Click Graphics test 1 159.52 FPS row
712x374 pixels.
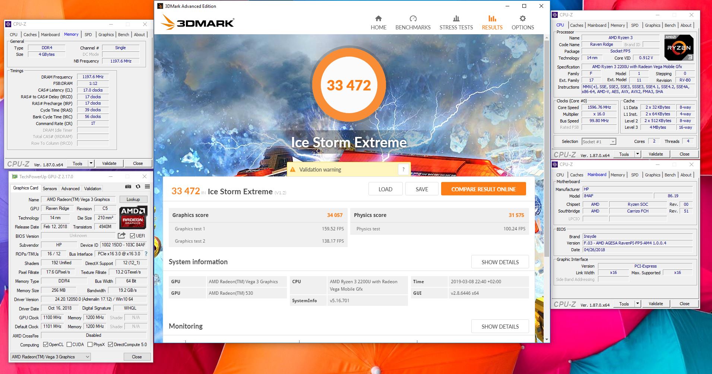258,229
